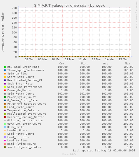Viewport: 139px width, 157px height.
Task: Click the 08 Mai date axis label
Action: pyautogui.click(x=29, y=59)
